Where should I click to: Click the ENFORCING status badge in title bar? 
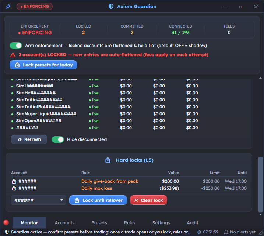35,6
